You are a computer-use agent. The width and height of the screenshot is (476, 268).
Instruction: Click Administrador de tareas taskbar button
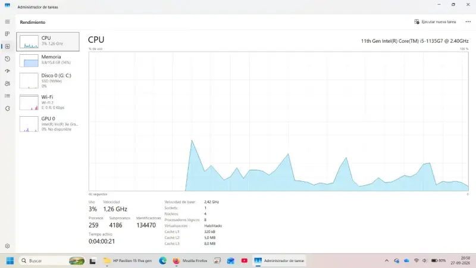(279, 261)
